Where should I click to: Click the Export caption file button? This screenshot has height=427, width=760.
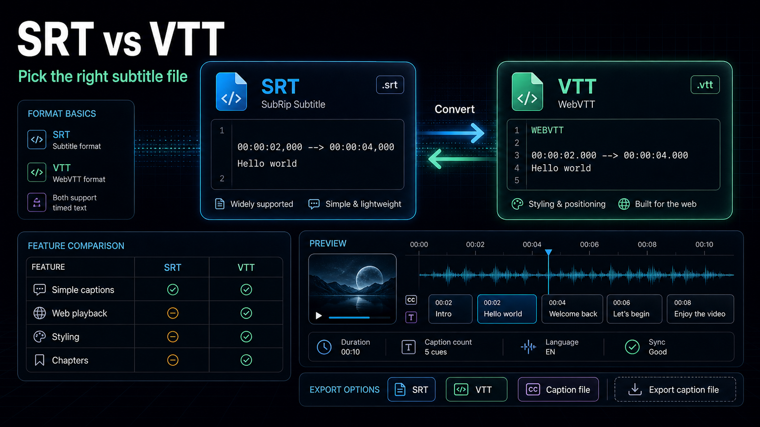675,389
